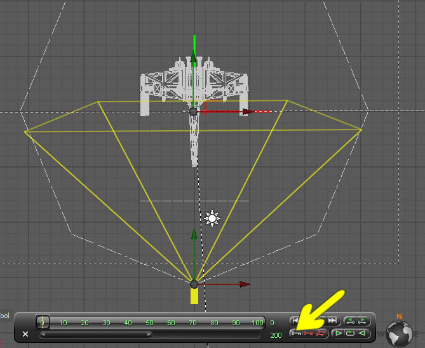425x348 pixels.
Task: Close the animation timeline panel with X
Action: click(x=25, y=334)
